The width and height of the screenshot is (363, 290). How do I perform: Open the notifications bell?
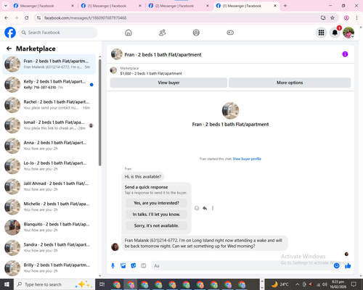(335, 33)
